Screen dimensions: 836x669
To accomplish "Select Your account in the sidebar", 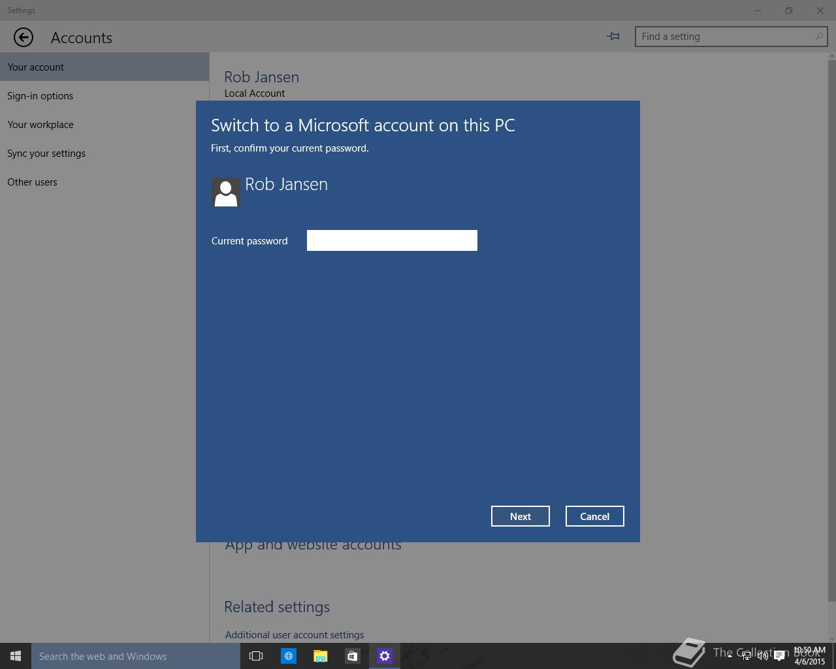I will [104, 67].
